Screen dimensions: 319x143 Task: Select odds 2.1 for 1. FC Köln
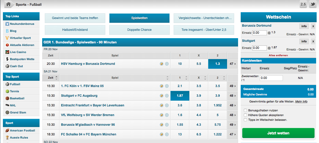[x=180, y=86]
